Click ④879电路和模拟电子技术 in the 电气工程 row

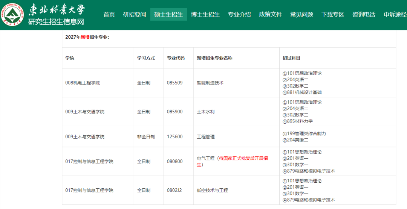(309, 171)
